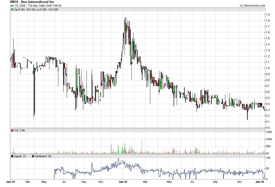
Task: Click the green OHLC legend swatch
Action: click(12, 10)
